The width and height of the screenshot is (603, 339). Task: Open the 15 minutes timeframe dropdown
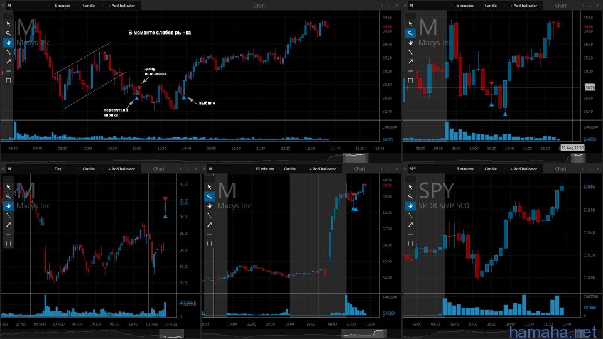pos(266,169)
